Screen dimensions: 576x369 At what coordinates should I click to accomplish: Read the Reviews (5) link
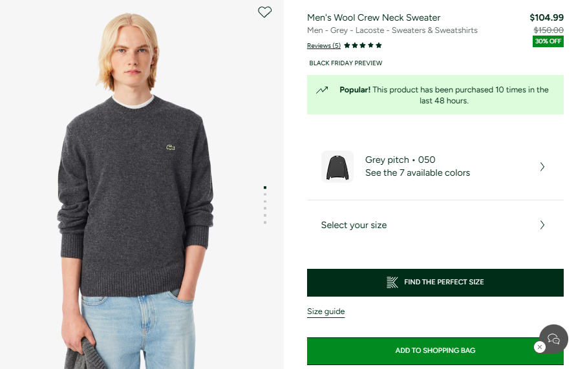[x=323, y=46]
